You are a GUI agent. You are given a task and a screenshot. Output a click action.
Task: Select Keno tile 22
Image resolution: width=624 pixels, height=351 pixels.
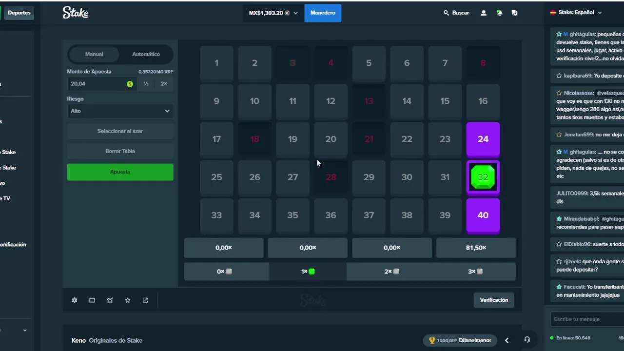pyautogui.click(x=407, y=139)
